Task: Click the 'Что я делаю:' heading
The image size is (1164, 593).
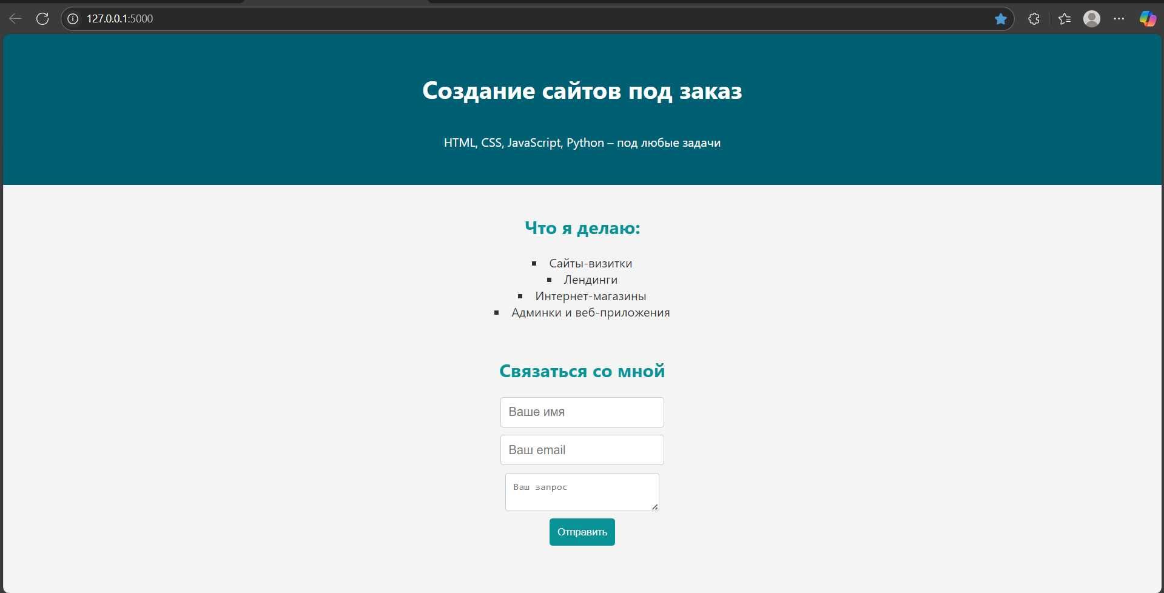Action: click(x=582, y=228)
